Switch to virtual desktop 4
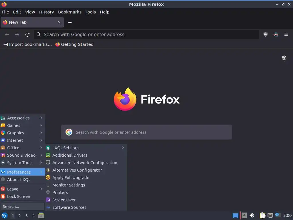The height and width of the screenshot is (220, 293). (x=33, y=216)
